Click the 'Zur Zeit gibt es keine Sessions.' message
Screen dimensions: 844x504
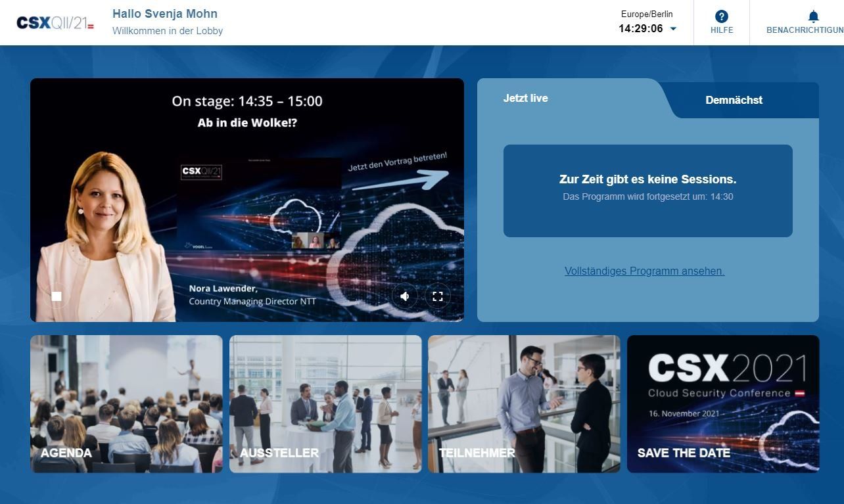point(648,179)
